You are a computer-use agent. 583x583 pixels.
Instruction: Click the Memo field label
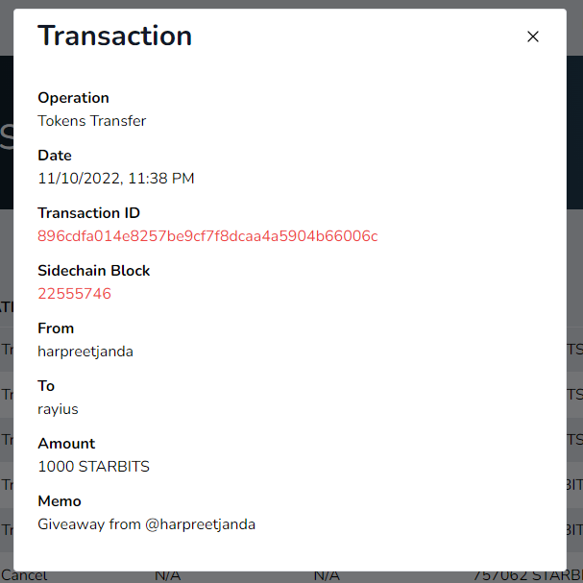click(x=60, y=501)
